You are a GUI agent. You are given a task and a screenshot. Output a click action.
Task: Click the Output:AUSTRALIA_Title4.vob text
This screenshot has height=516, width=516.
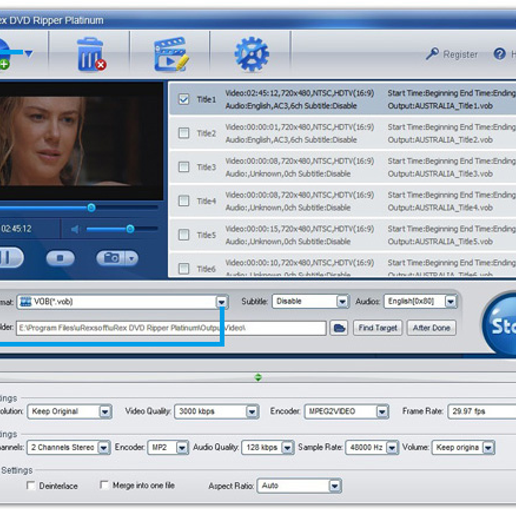tap(440, 208)
